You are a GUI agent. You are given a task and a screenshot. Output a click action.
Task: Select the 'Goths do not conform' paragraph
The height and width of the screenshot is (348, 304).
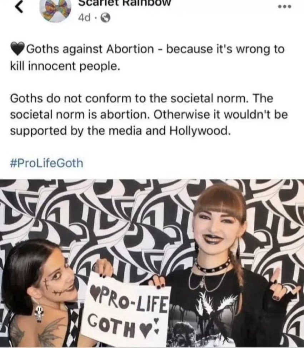coord(149,114)
